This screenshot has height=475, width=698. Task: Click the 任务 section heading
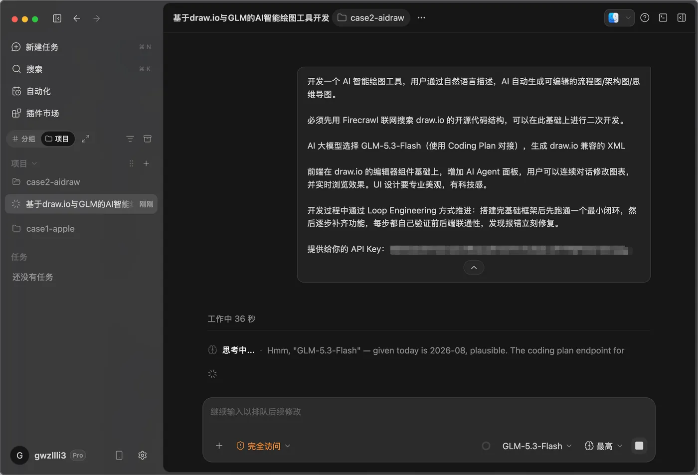click(x=19, y=257)
